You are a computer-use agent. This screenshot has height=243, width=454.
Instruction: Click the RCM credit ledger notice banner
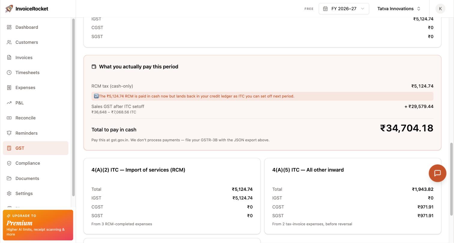coord(262,96)
